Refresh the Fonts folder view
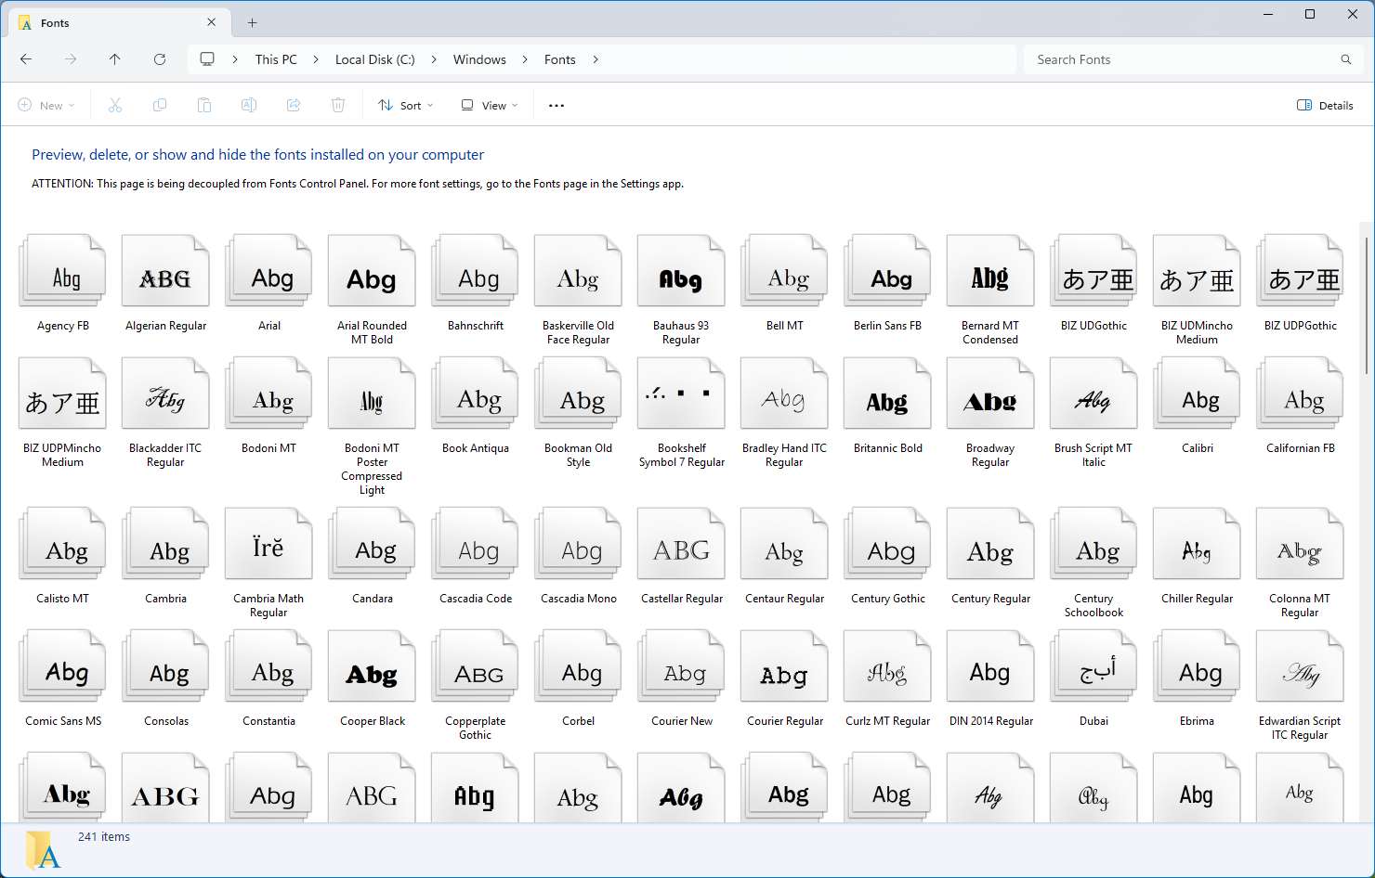Screen dimensions: 1375x878 pyautogui.click(x=160, y=59)
